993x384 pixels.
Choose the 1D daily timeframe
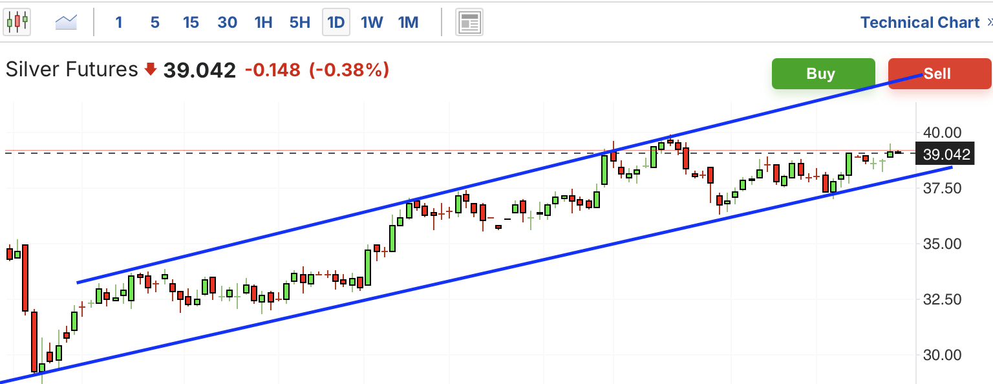(336, 23)
